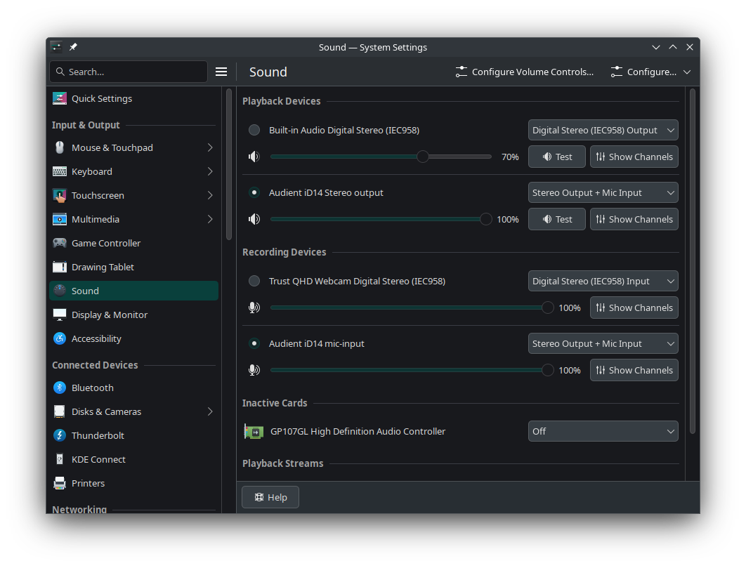Mute the Audient iD14 Stereo output speaker
The image size is (746, 568).
pyautogui.click(x=254, y=219)
